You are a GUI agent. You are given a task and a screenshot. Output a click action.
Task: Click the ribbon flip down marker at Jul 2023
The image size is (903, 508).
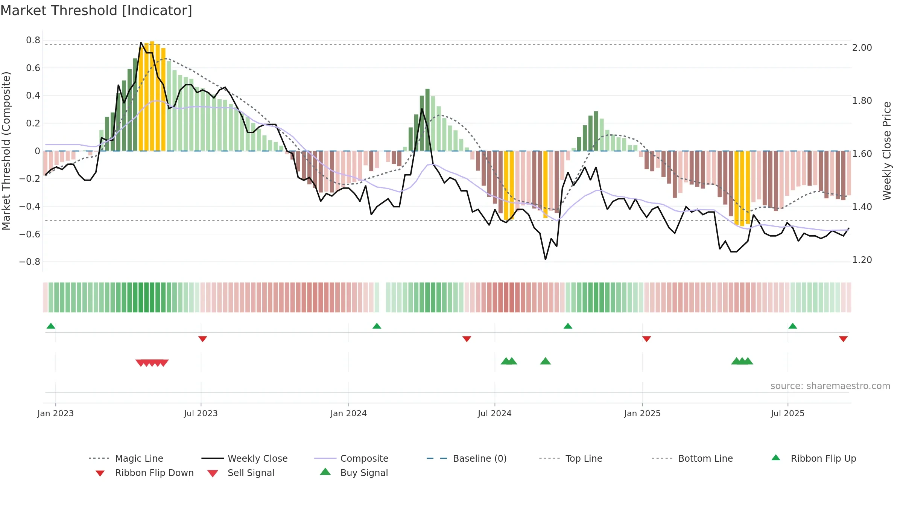coord(203,339)
